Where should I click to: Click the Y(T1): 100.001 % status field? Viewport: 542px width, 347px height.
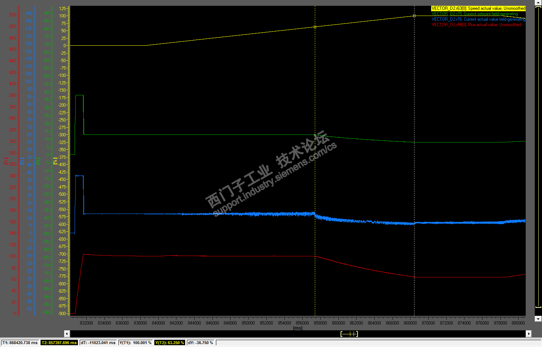[135, 343]
